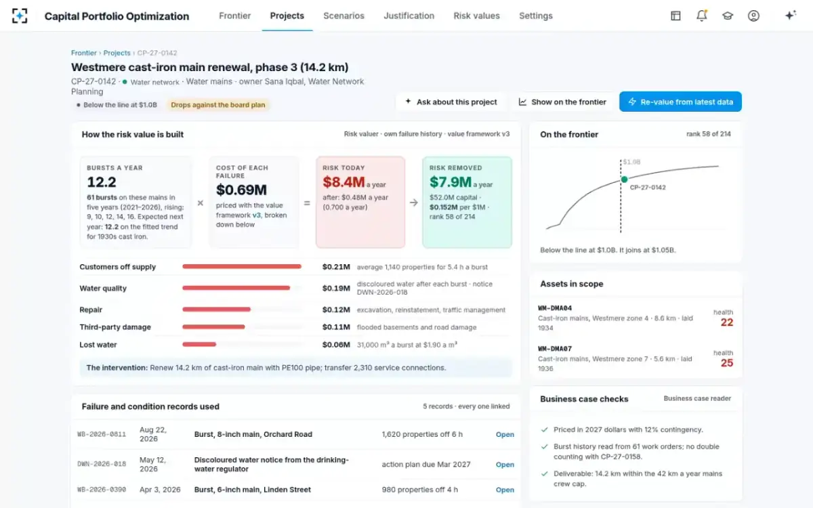Screen dimensions: 813x508
Task: Click Burst, 8-inch main, Orchard Road
Action: [x=253, y=435]
